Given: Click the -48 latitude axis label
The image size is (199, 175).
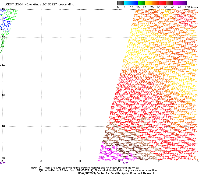Looking at the screenshot, I should coord(2,126).
